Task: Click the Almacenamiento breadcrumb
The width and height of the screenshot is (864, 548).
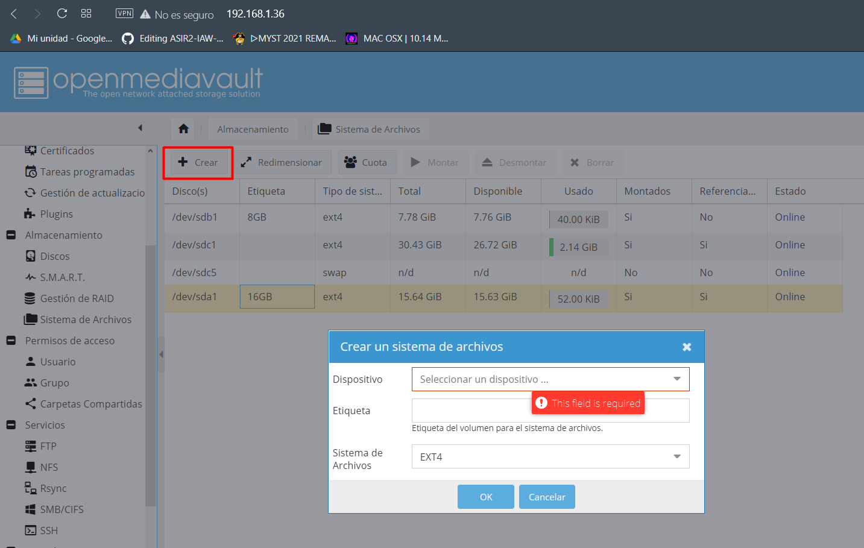Action: pyautogui.click(x=253, y=129)
